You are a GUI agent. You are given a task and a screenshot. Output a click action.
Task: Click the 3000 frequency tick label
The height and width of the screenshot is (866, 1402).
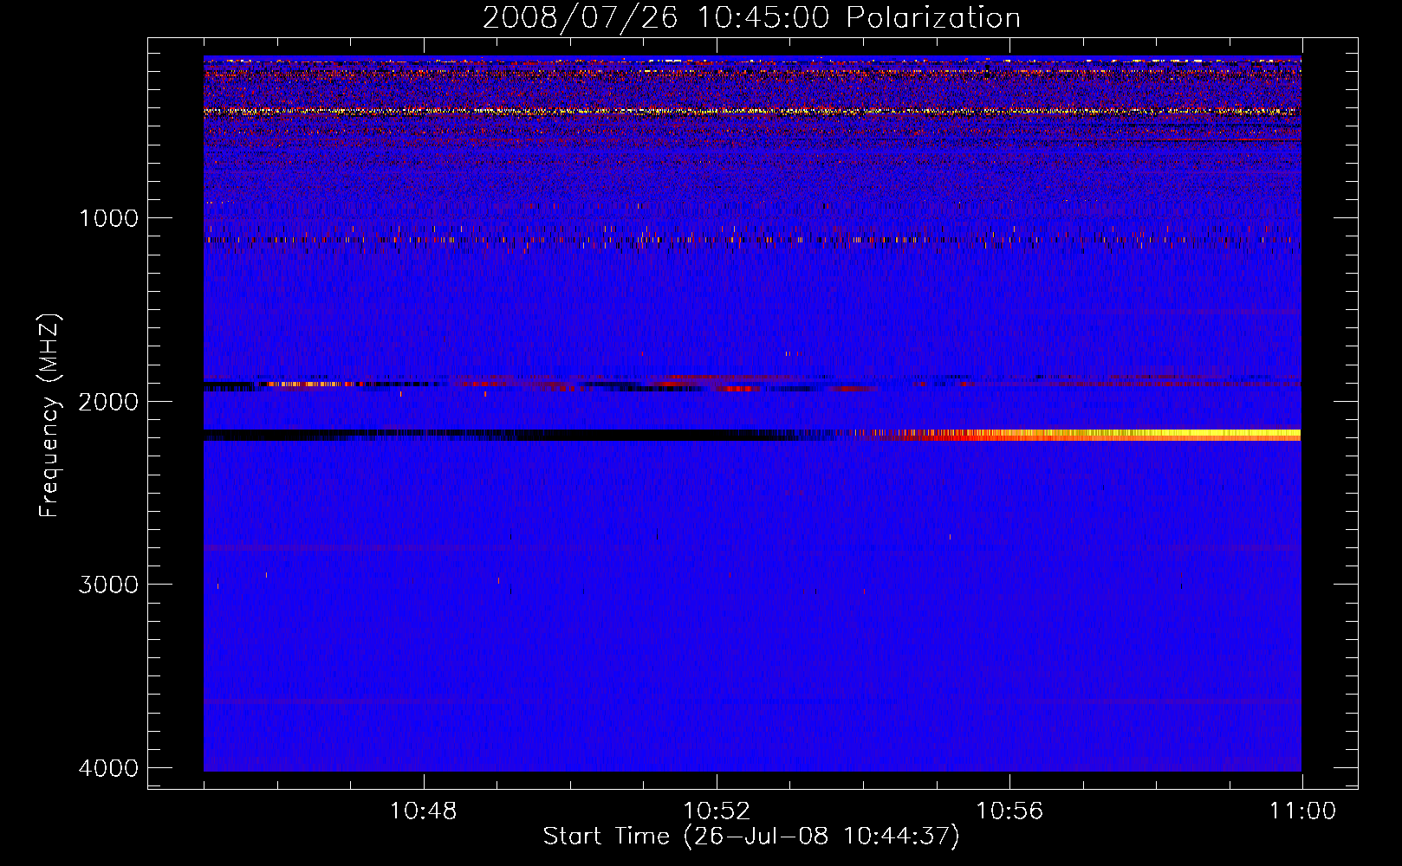point(108,585)
